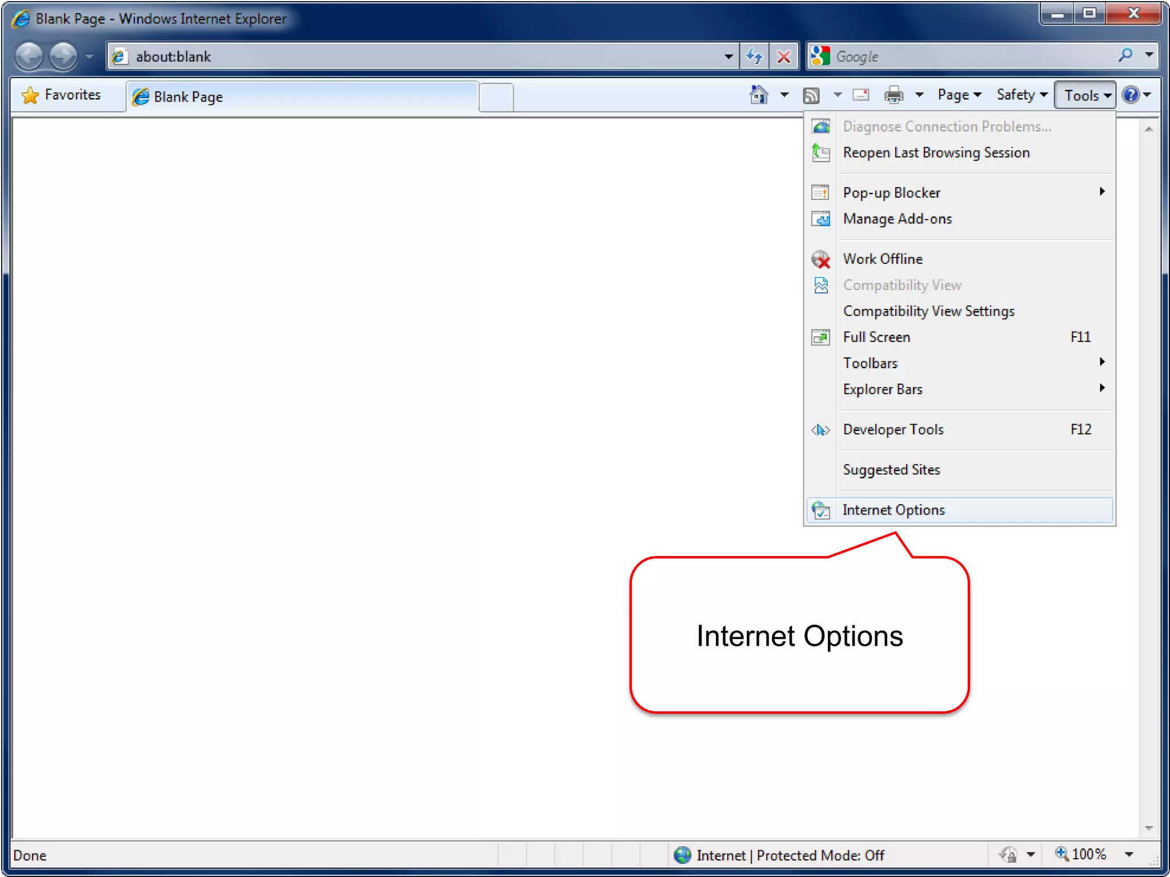Expand the Feeds dropdown arrow
This screenshot has height=877, width=1170.
click(838, 95)
